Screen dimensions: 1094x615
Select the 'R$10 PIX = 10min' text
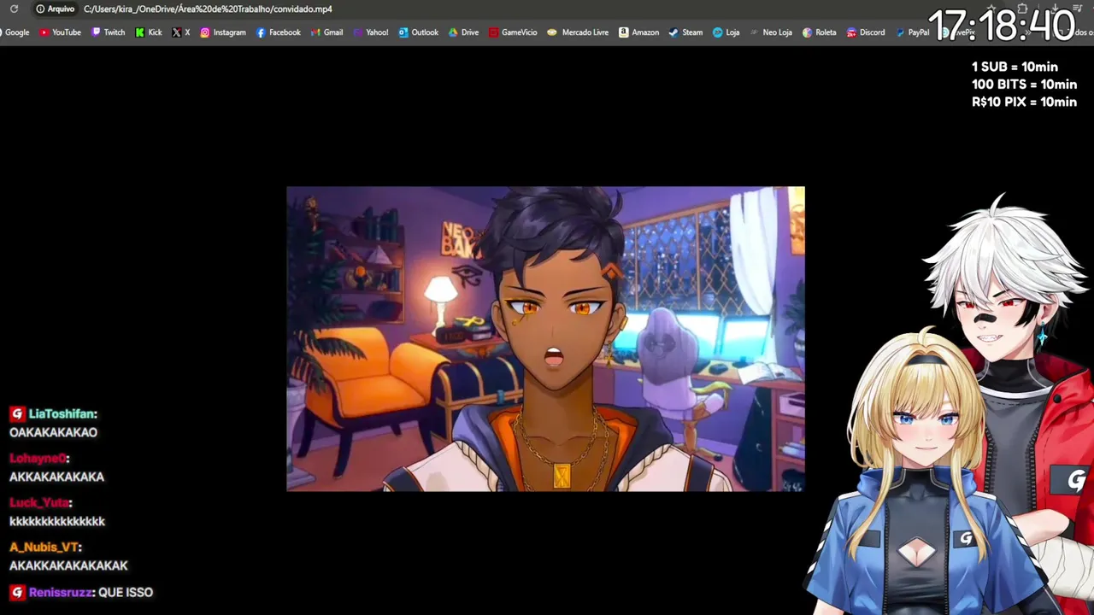pos(1024,102)
